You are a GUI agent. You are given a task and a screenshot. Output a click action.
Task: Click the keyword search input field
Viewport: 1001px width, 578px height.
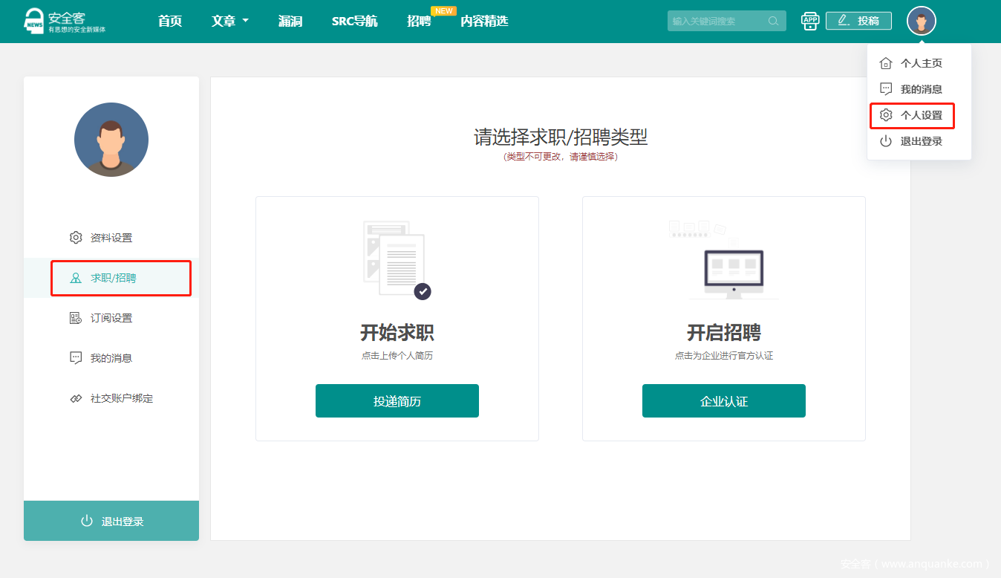pos(717,21)
